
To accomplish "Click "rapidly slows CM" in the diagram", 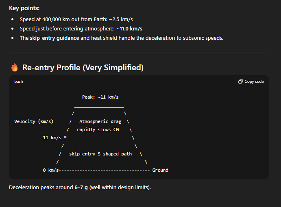I will coord(98,129).
